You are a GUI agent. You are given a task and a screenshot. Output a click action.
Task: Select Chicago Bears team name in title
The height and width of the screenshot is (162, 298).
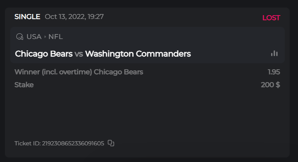[44, 54]
